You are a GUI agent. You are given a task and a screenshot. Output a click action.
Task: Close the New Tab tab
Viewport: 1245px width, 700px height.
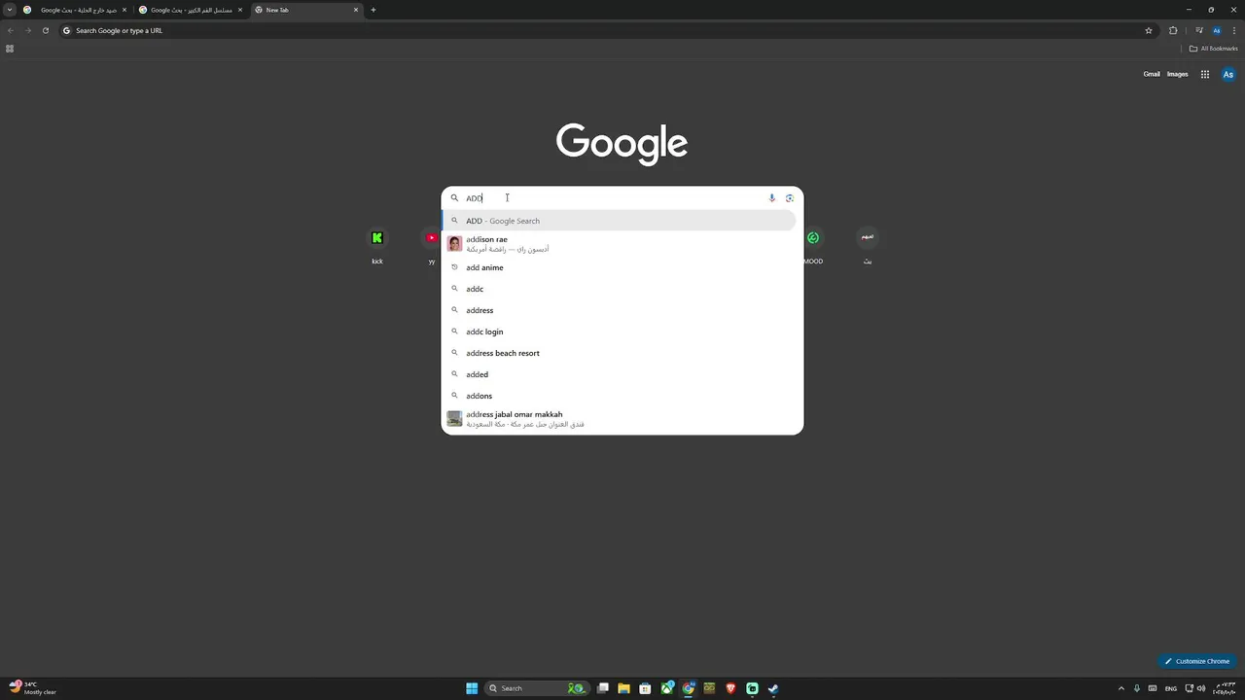[356, 10]
